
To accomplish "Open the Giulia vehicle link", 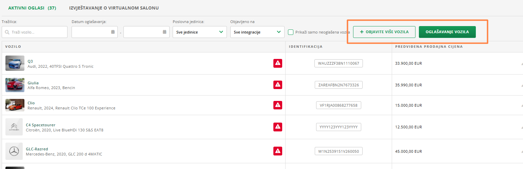I will point(33,83).
